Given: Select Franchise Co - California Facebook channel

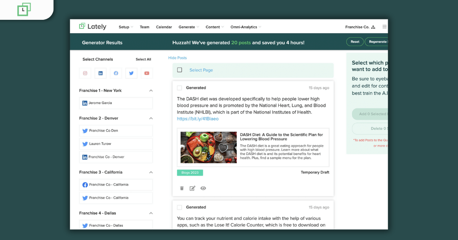Looking at the screenshot, I should pyautogui.click(x=116, y=185).
